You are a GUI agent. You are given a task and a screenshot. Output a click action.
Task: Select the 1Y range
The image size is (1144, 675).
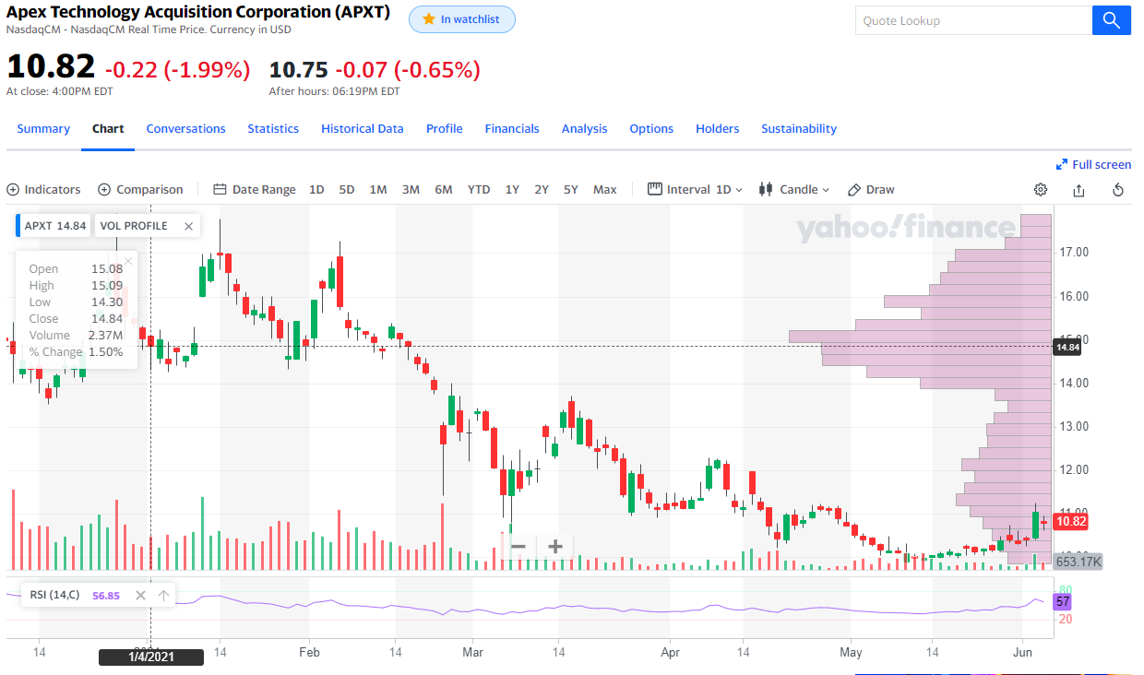(512, 189)
